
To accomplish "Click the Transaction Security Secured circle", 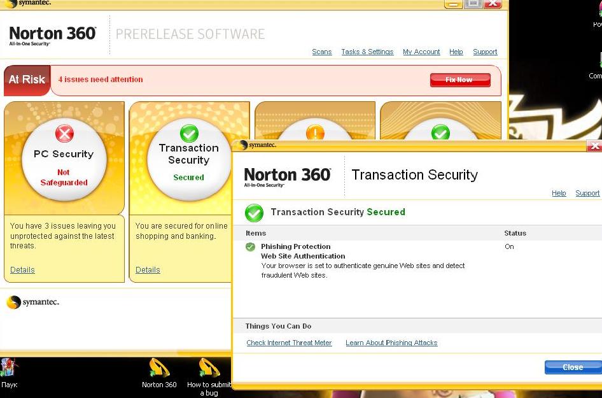I will coord(189,159).
